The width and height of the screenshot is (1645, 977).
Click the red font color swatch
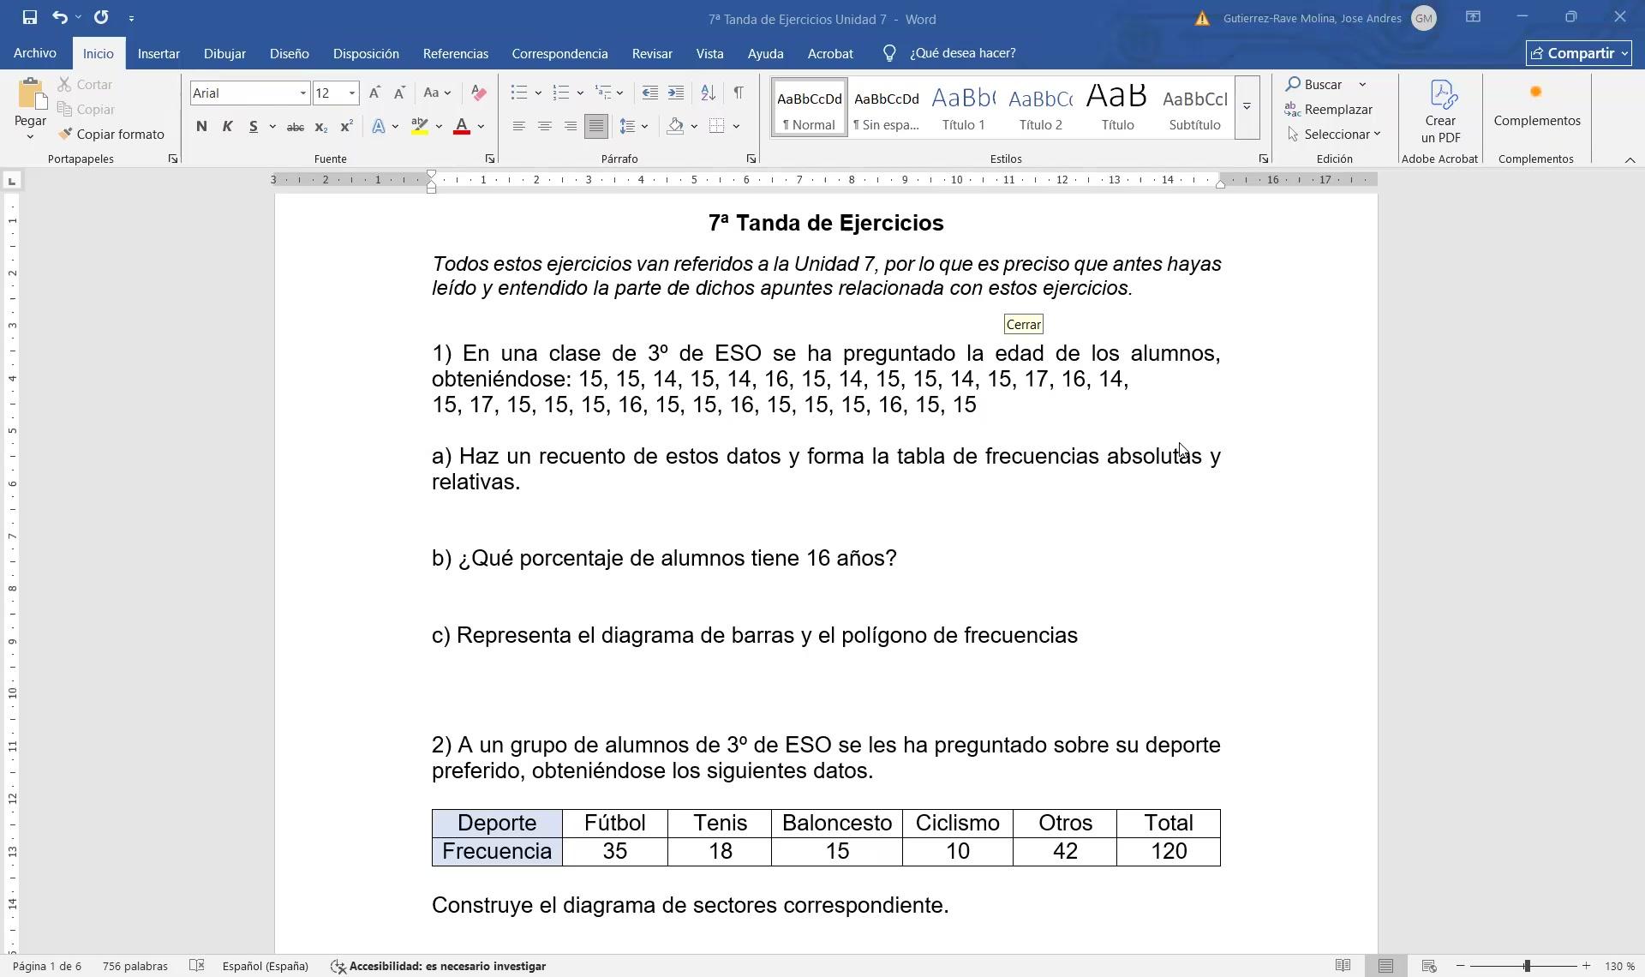pyautogui.click(x=462, y=127)
